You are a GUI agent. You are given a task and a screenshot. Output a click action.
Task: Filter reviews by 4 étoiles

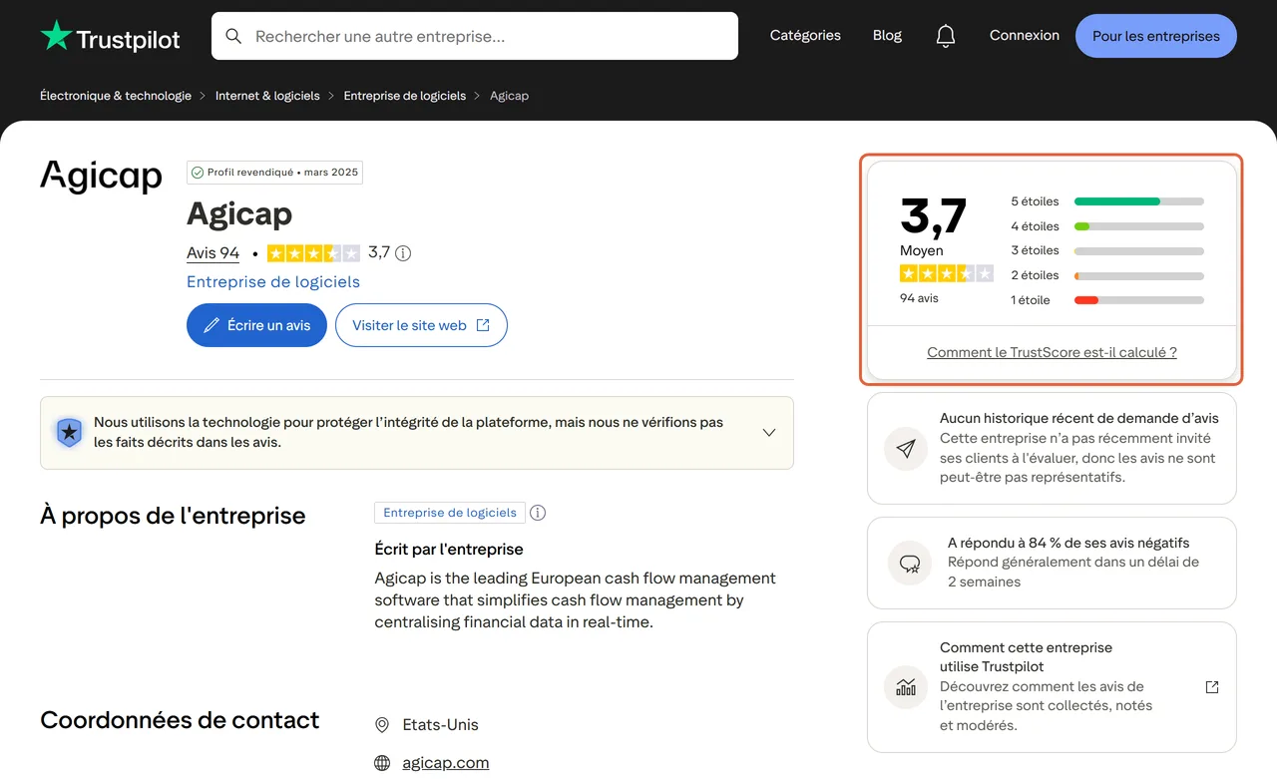(1107, 226)
